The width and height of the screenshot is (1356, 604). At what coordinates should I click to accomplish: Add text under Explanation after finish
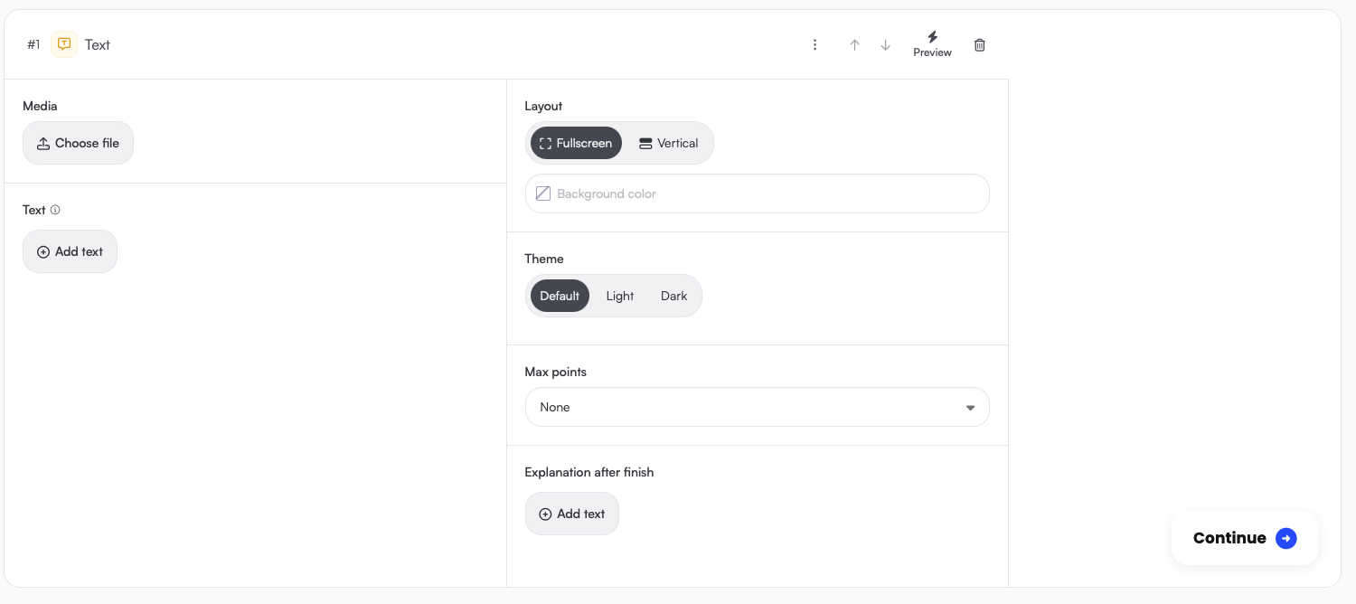(571, 514)
